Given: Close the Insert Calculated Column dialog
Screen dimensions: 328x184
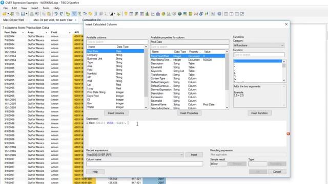Looking at the screenshot, I should click(286, 25).
